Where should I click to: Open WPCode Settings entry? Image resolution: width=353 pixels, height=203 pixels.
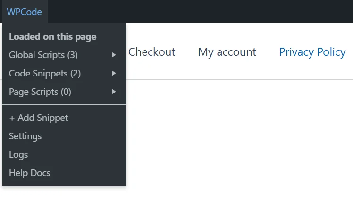pos(64,136)
